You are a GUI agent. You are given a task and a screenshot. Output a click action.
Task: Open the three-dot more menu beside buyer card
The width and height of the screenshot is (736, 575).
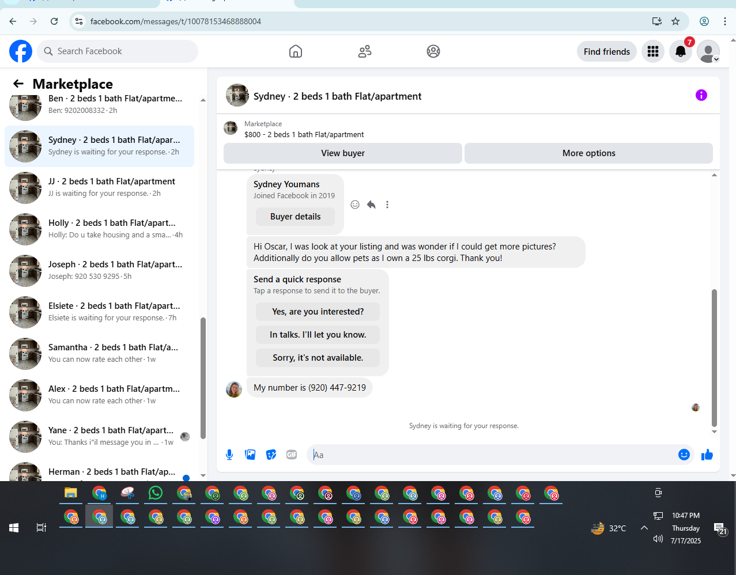387,205
